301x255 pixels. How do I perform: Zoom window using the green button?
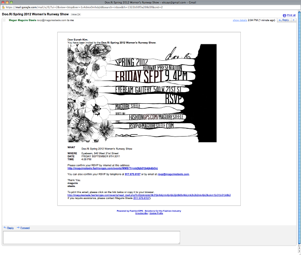(11, 2)
